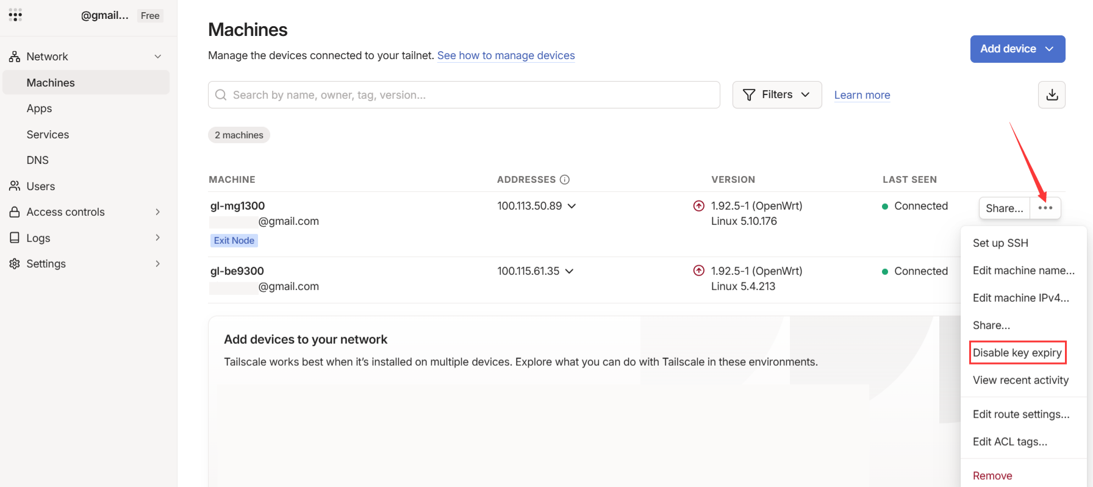The height and width of the screenshot is (487, 1093).
Task: Download the machine list with export icon
Action: tap(1052, 94)
